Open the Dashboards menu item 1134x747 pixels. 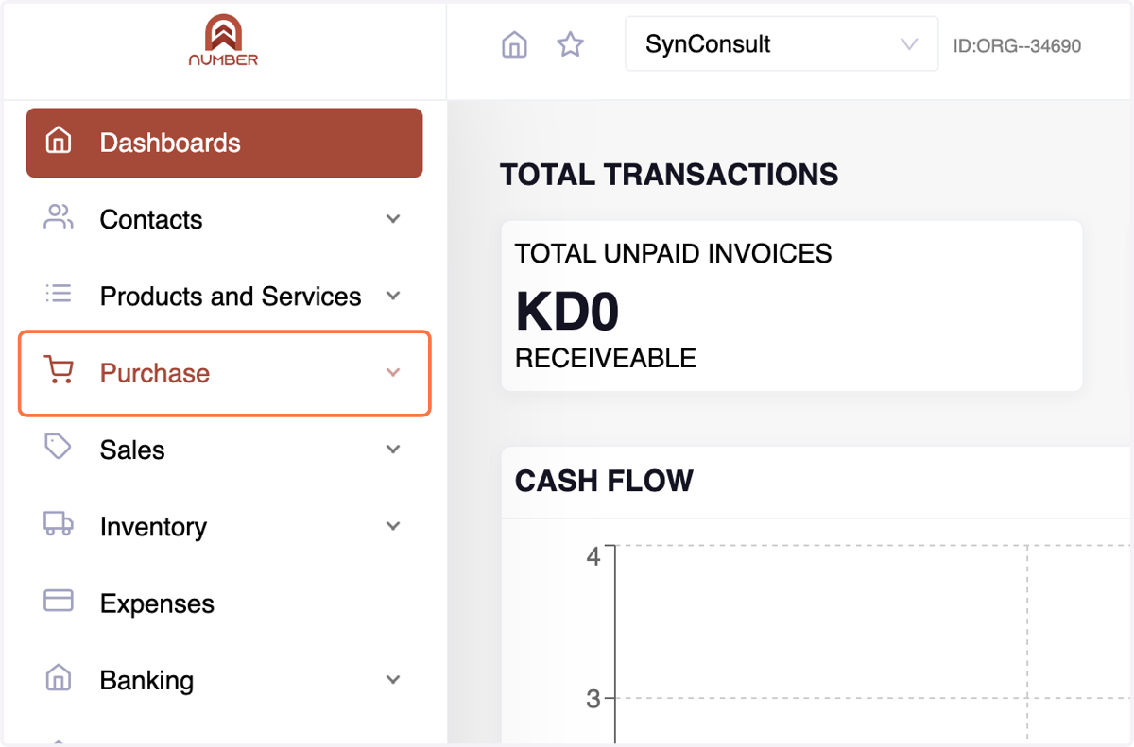224,143
